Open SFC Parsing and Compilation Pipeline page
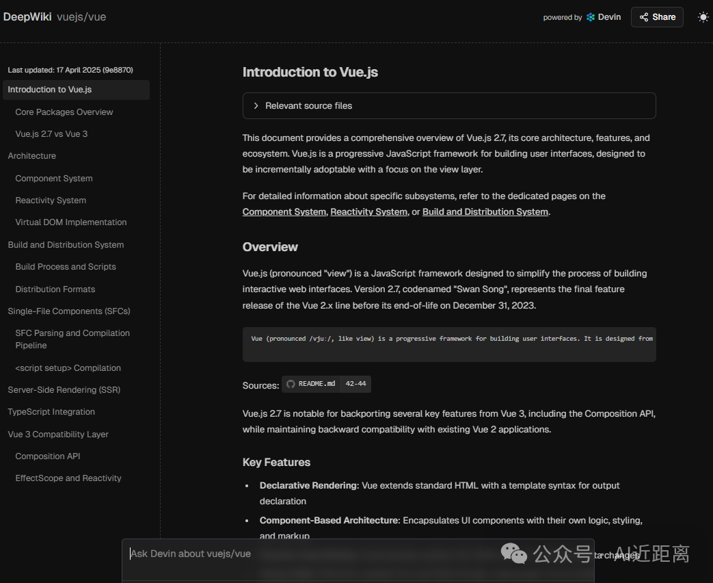The height and width of the screenshot is (583, 713). (x=72, y=339)
